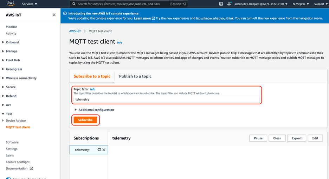Open the Services menu
329x179 pixels.
coord(30,4)
